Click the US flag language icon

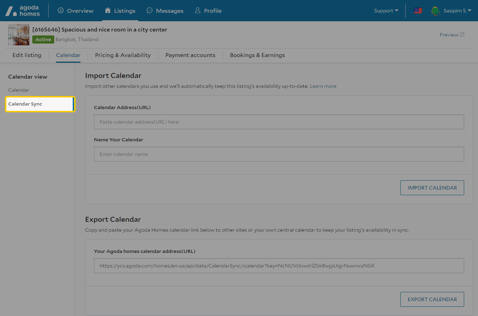tap(418, 11)
